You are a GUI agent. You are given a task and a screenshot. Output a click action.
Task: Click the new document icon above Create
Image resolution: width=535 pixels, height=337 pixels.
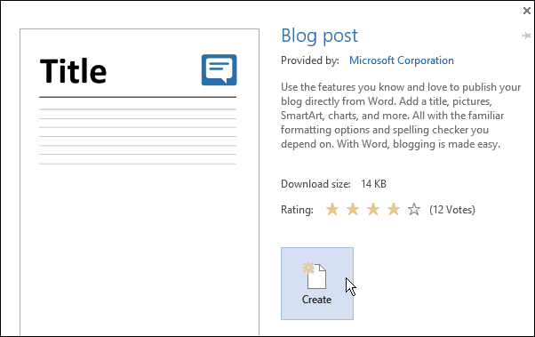315,276
